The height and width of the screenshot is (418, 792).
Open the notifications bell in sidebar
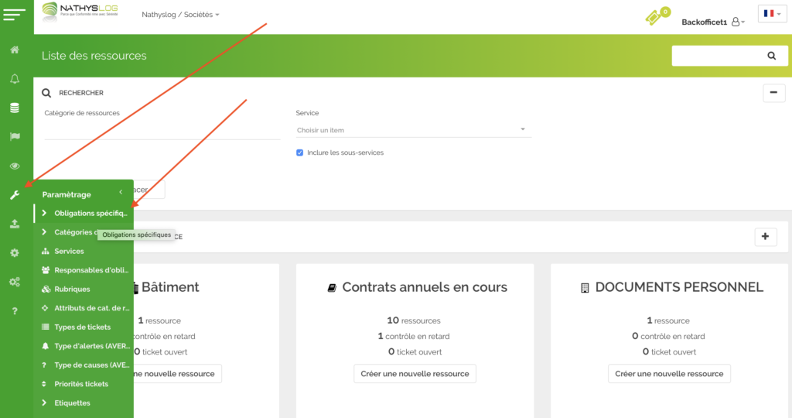pyautogui.click(x=15, y=79)
